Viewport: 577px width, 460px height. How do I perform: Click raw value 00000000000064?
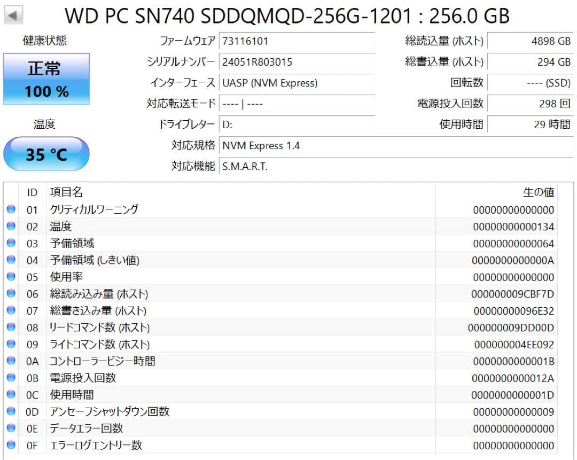[x=513, y=243]
